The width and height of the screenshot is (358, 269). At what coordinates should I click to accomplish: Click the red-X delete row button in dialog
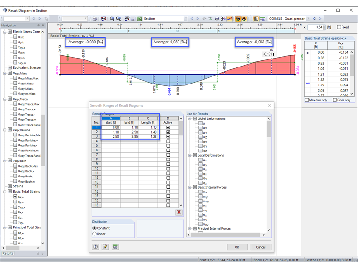tap(179, 212)
